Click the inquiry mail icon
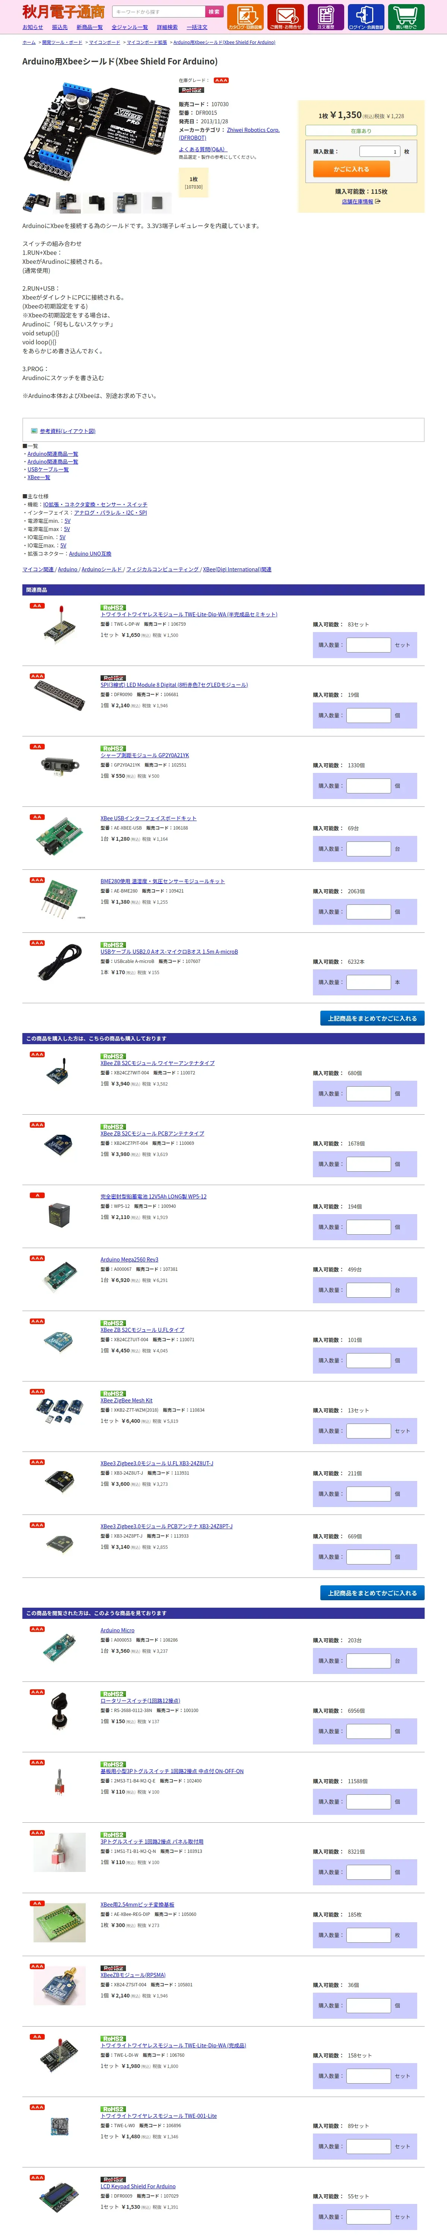This screenshot has width=447, height=2236. [286, 16]
